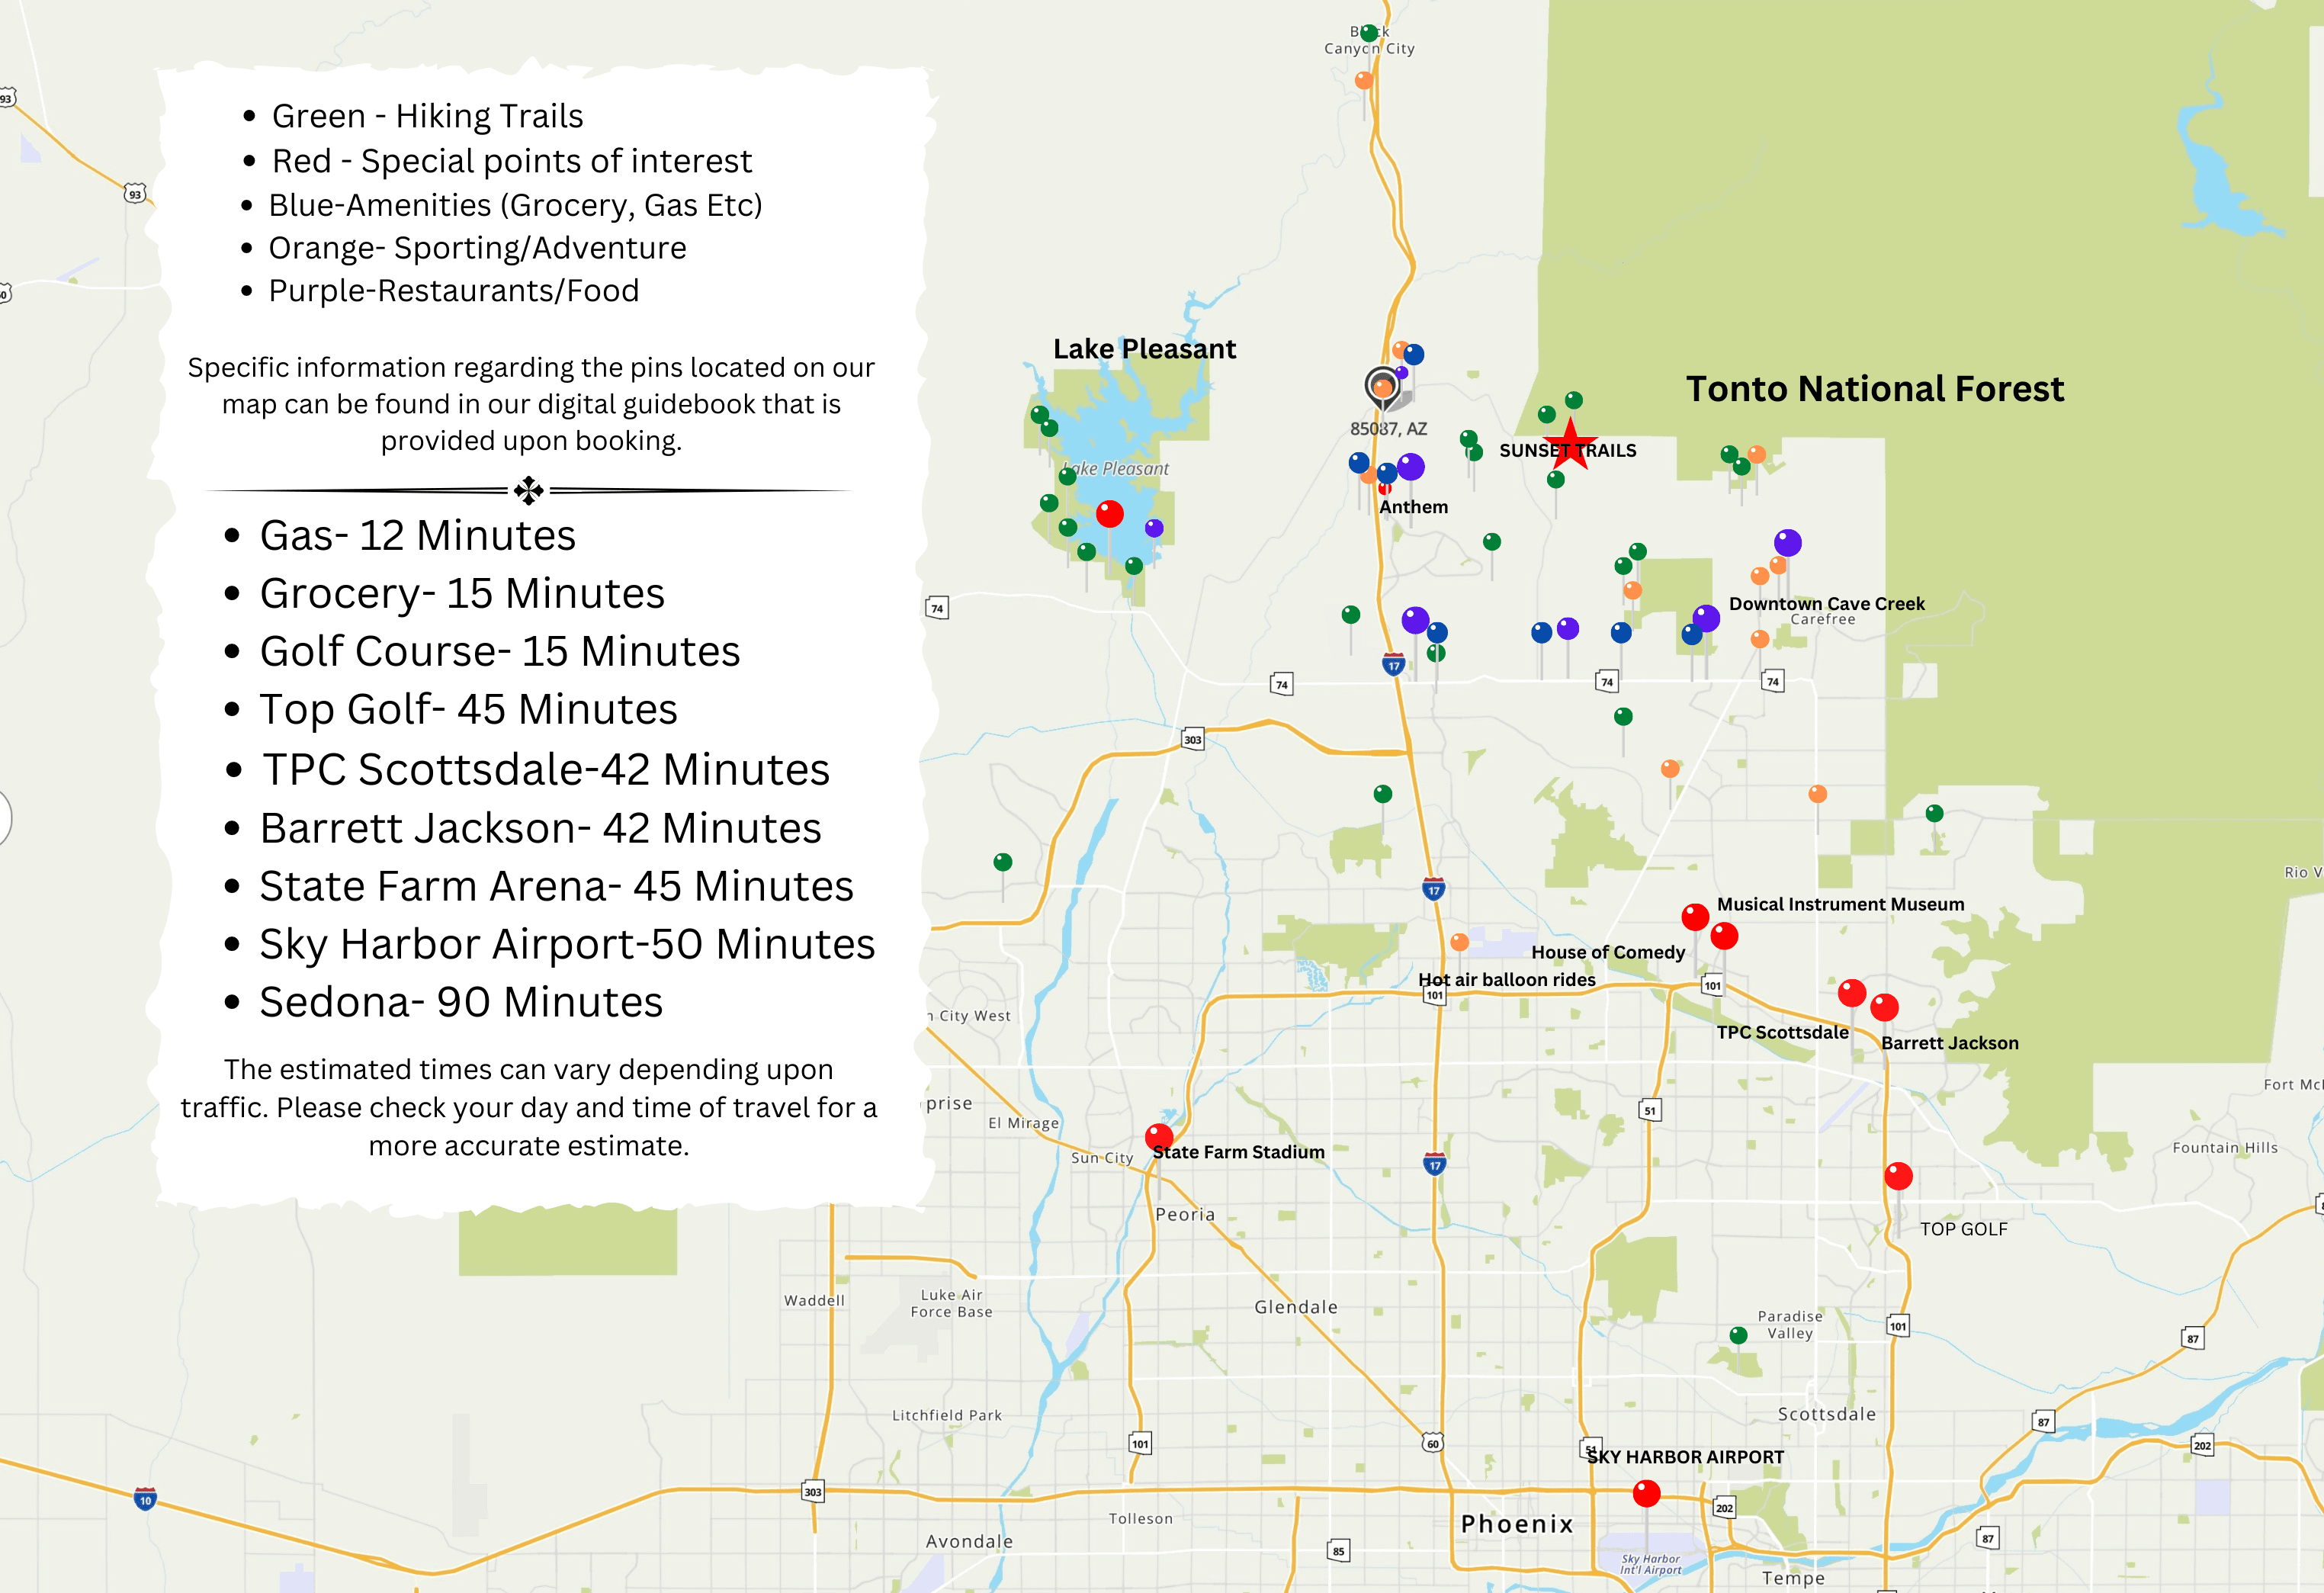This screenshot has width=2324, height=1593.
Task: Click the Lake Pleasant heading label
Action: click(x=1144, y=348)
